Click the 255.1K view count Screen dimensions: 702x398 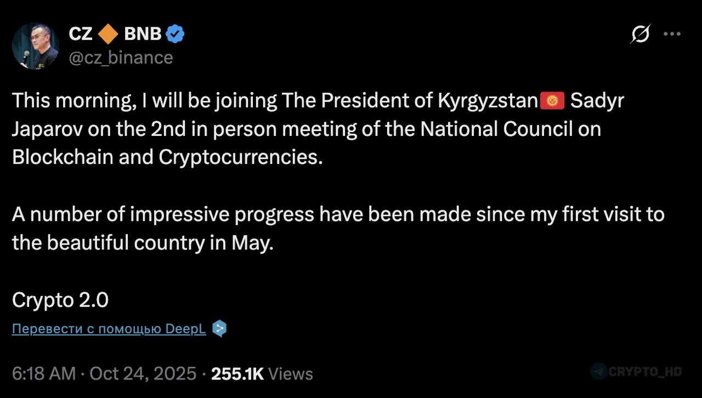pyautogui.click(x=237, y=374)
